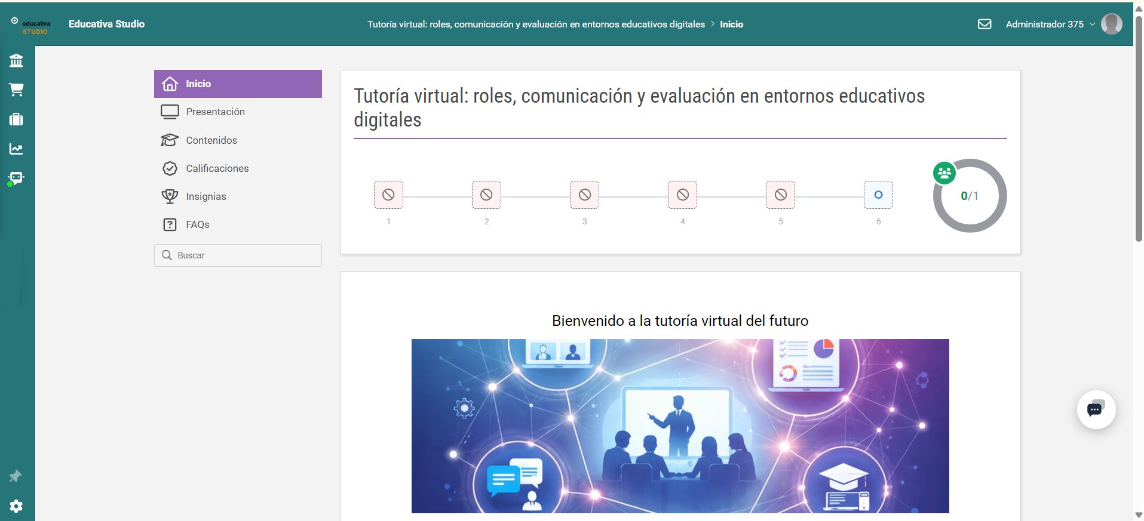This screenshot has width=1144, height=521.
Task: Open the chatbot assistant icon in sidebar
Action: click(x=16, y=178)
